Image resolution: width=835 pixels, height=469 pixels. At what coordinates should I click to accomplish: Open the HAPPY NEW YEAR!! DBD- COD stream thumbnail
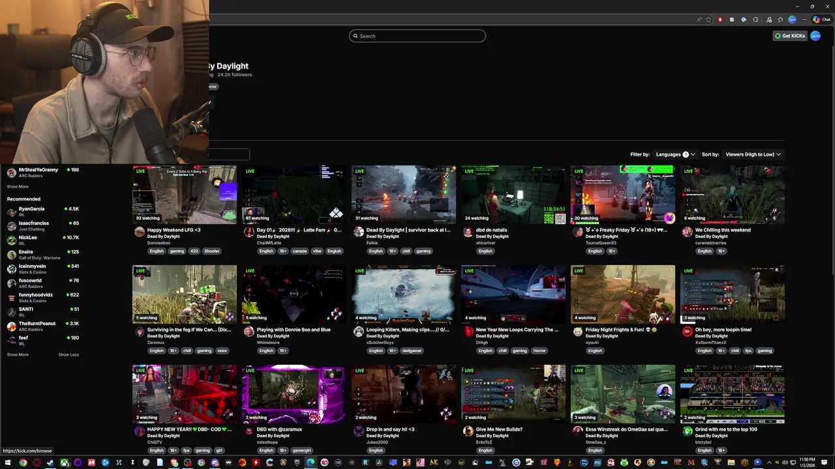(x=185, y=394)
